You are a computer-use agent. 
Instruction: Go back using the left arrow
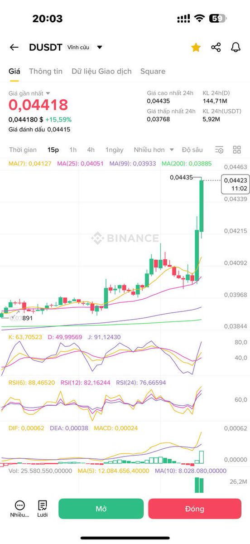point(14,48)
